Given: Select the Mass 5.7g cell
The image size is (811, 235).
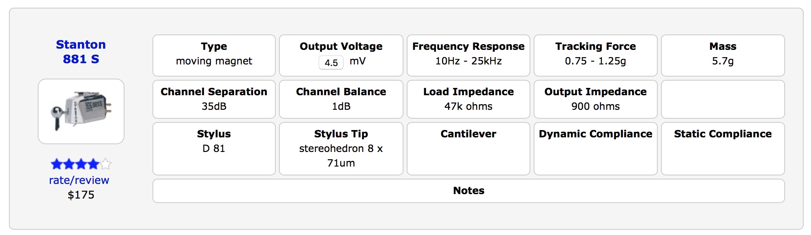Looking at the screenshot, I should [x=723, y=56].
